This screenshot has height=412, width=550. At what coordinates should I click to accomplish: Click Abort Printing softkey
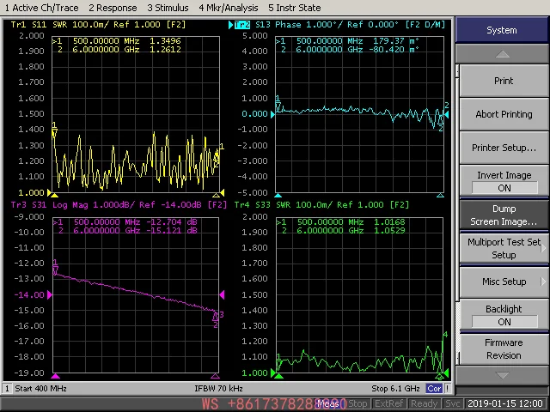pyautogui.click(x=504, y=114)
